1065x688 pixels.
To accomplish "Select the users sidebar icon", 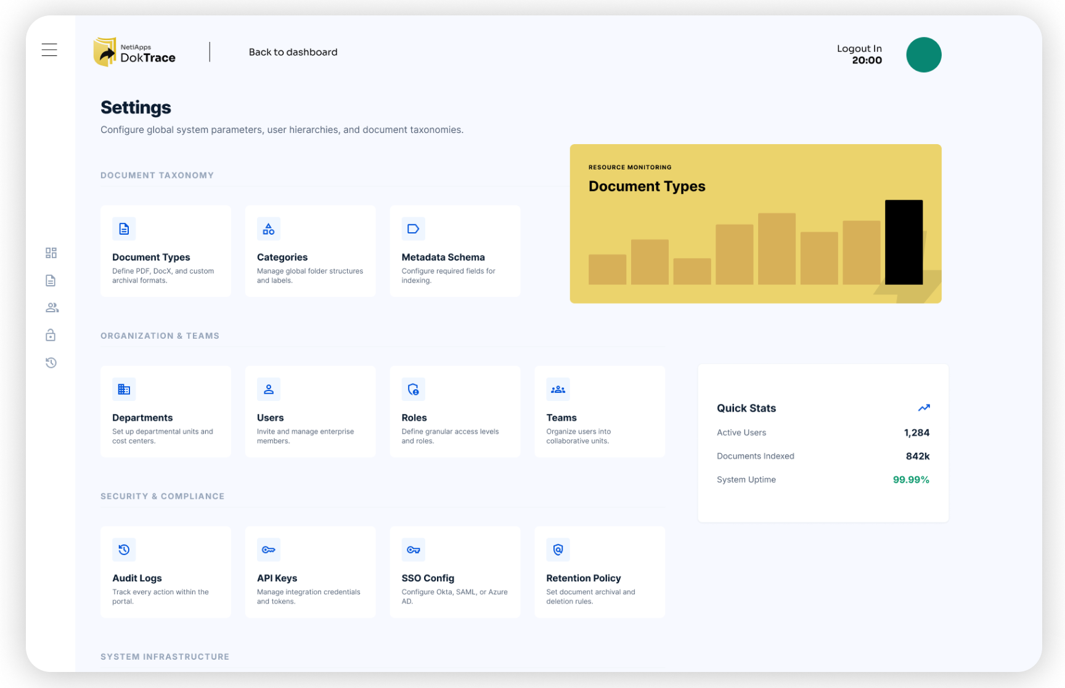I will pyautogui.click(x=52, y=308).
